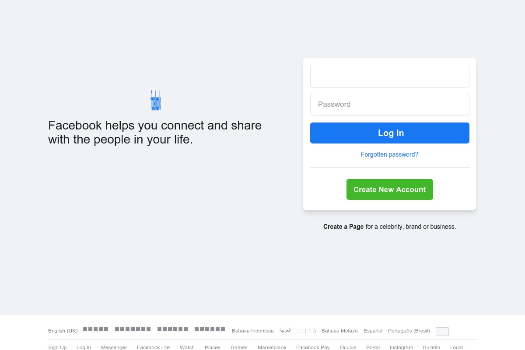Switch language to Bahasa Melayu
525x350 pixels.
[x=339, y=331]
